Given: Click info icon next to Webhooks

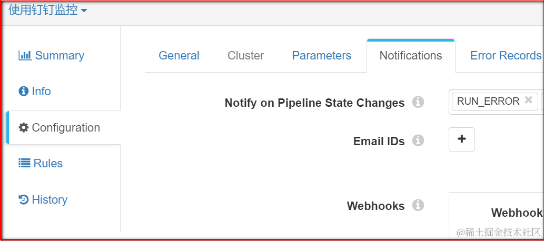Looking at the screenshot, I should click(418, 205).
